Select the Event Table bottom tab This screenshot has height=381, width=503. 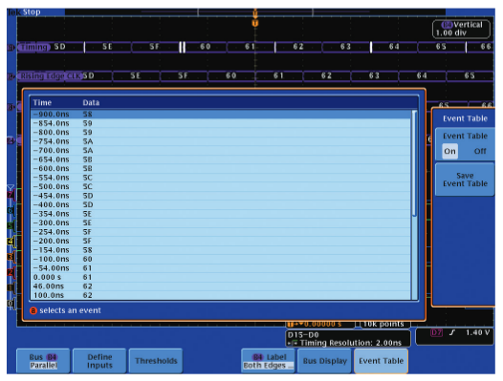pyautogui.click(x=382, y=361)
